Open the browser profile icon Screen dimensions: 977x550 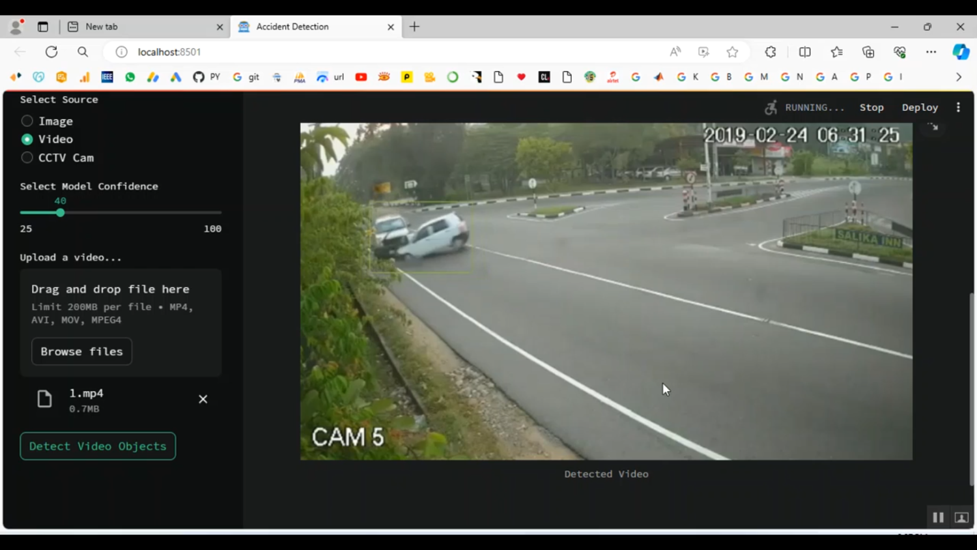[x=16, y=27]
